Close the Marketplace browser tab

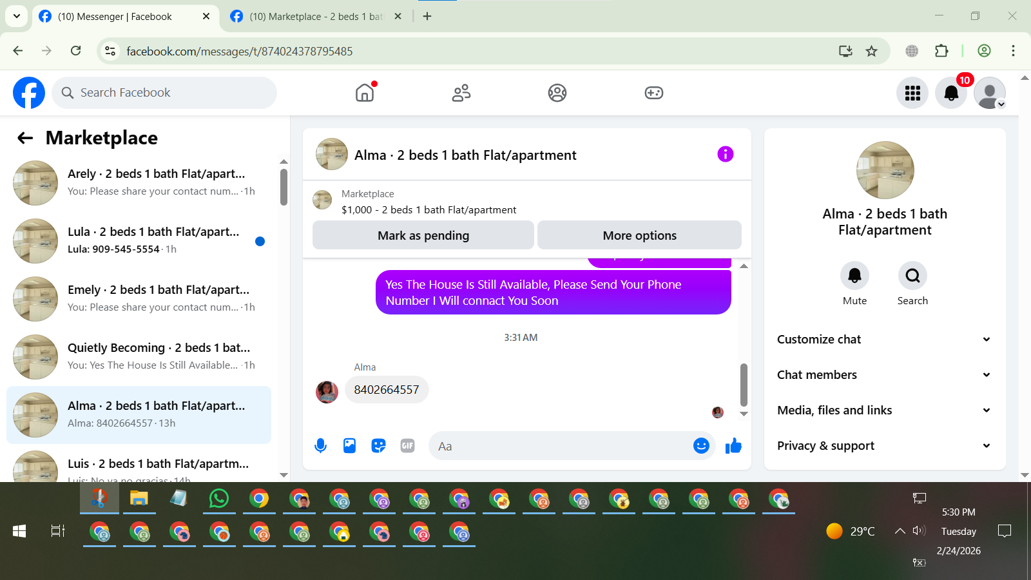pos(398,17)
